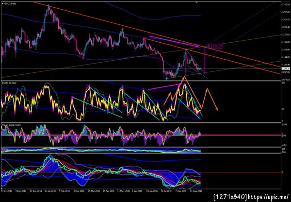Click the 1 Dec 2014 date label

(x=21, y=191)
